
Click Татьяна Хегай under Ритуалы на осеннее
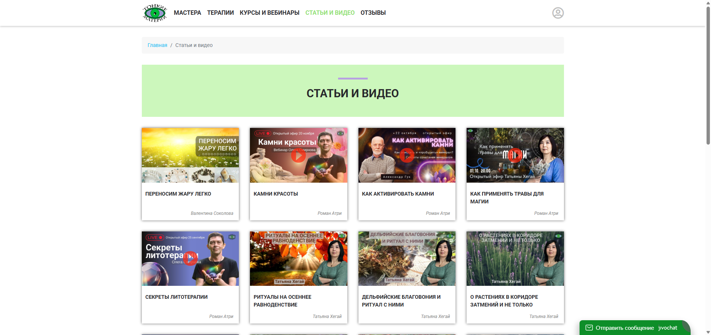coord(327,317)
